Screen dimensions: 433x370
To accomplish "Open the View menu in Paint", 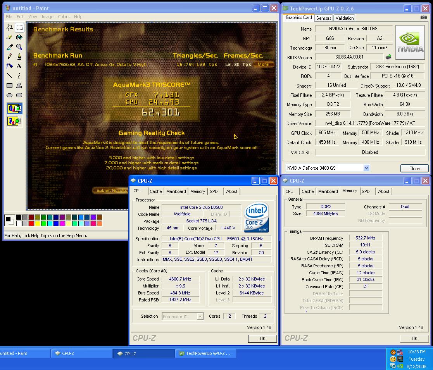I will pos(33,17).
